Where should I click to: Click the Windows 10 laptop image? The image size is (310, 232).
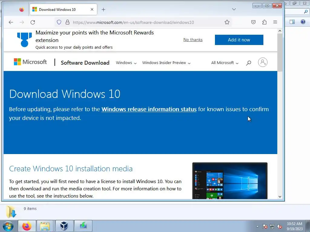(230, 181)
